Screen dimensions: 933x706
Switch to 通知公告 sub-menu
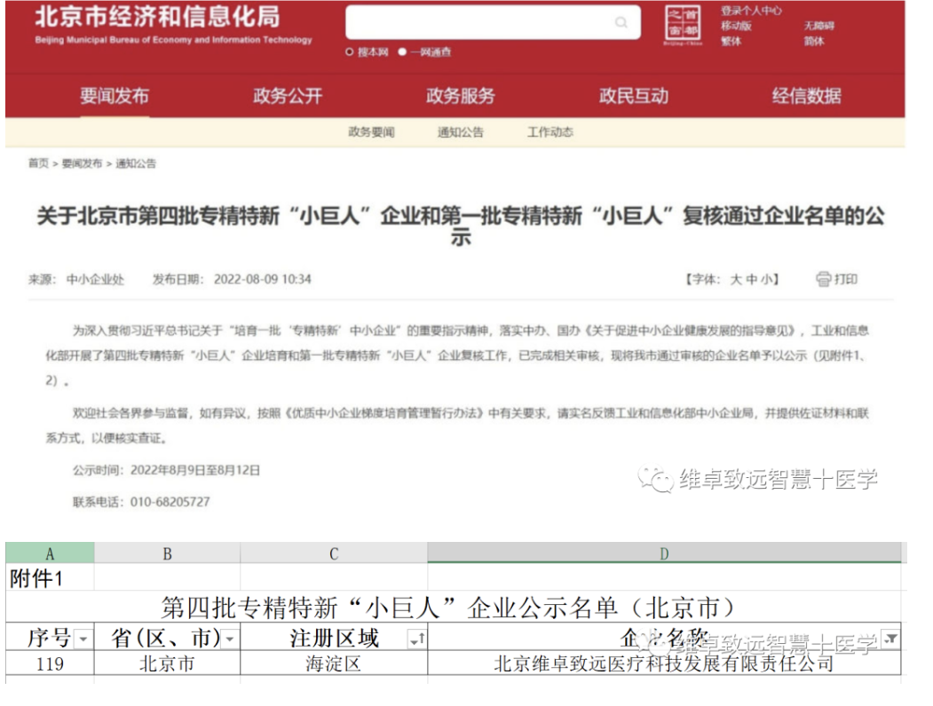[460, 132]
